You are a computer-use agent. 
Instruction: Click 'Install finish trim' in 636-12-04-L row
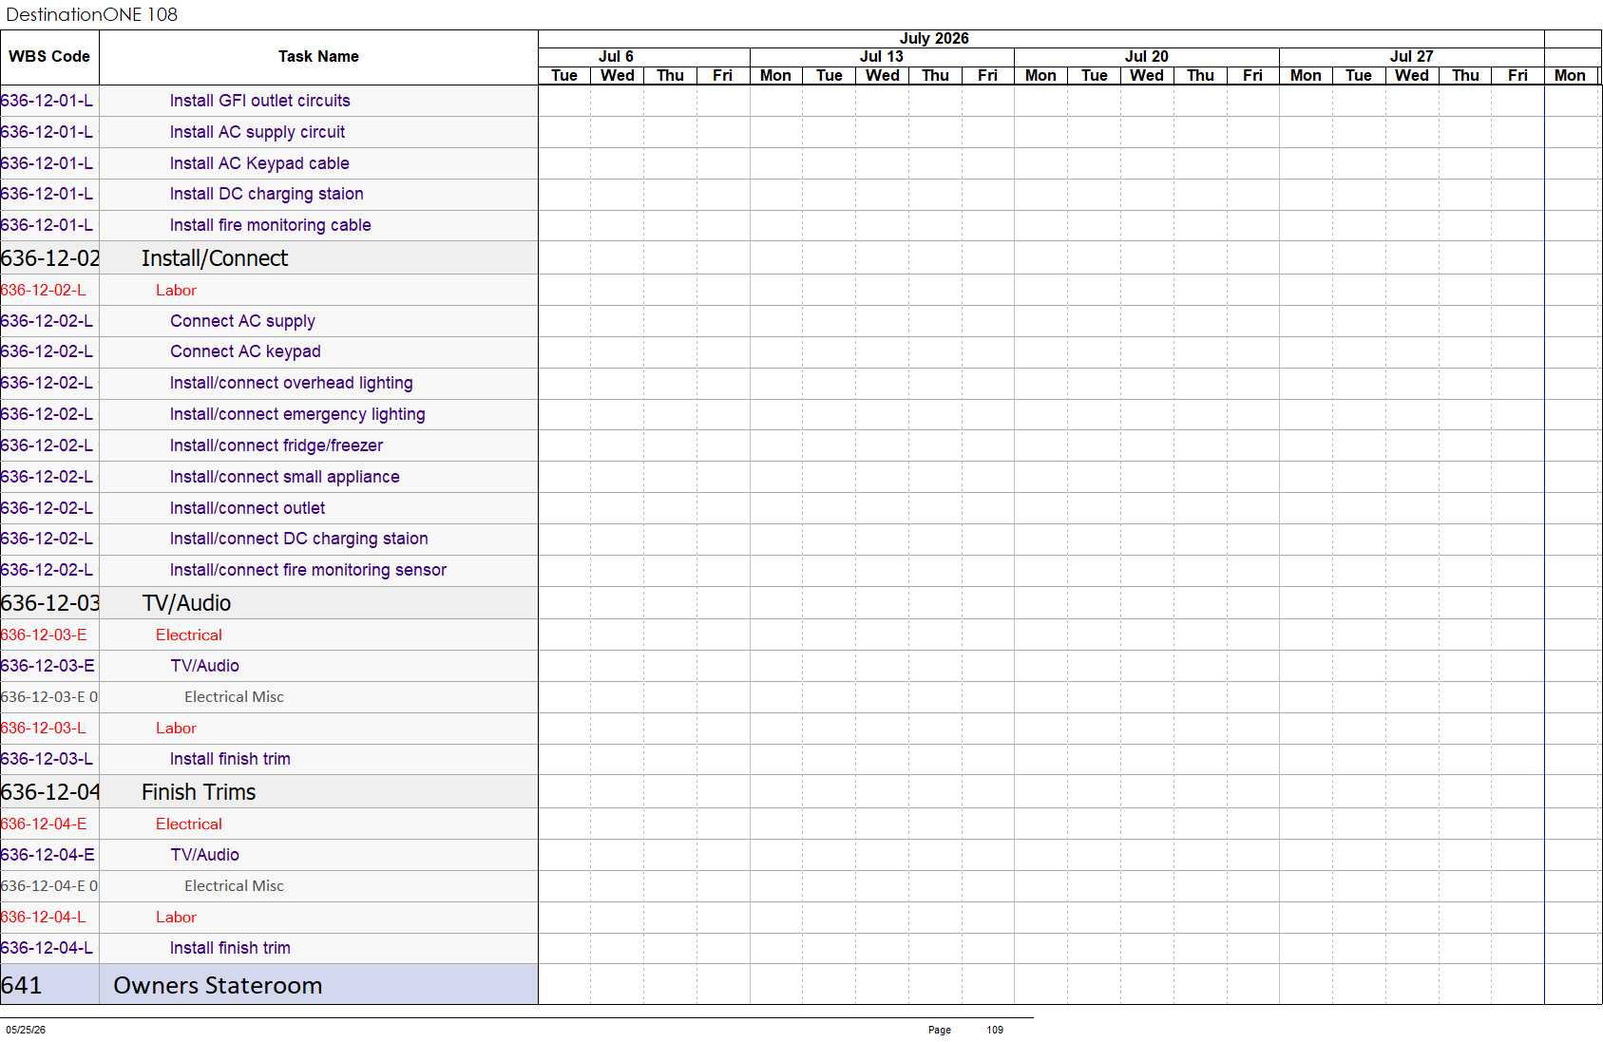click(230, 948)
